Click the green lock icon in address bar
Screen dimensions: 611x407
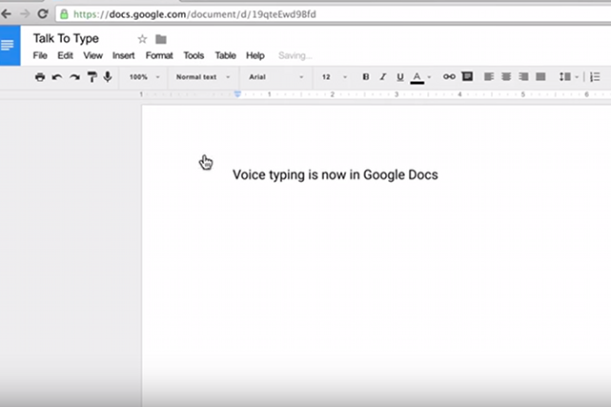[x=64, y=14]
